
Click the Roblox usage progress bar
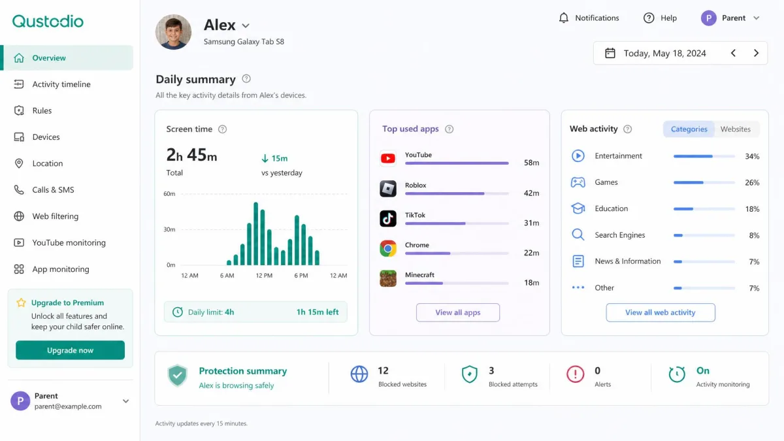pos(457,193)
